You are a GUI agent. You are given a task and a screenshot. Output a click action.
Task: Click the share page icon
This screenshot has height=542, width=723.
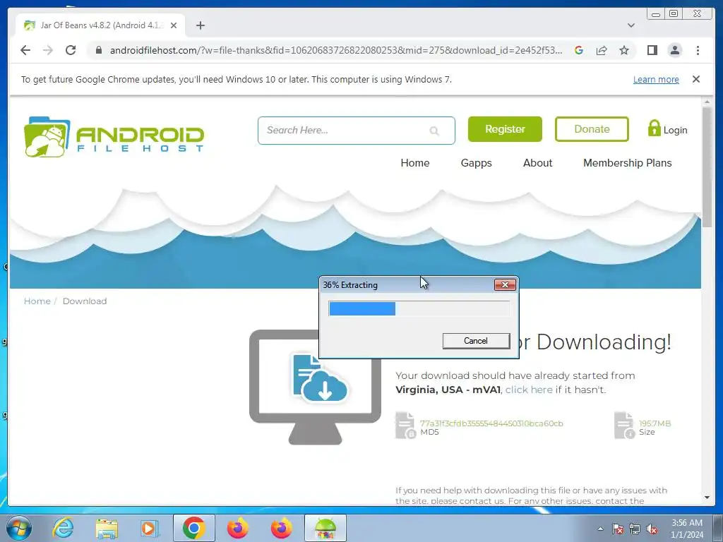[602, 50]
